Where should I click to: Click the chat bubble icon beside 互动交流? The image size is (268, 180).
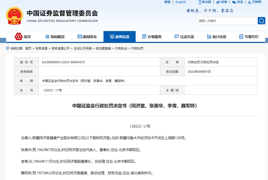point(177,36)
